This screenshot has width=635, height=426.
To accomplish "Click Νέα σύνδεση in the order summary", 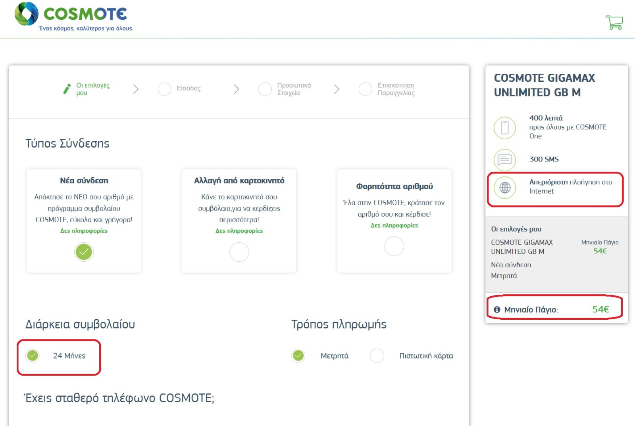I will (511, 265).
